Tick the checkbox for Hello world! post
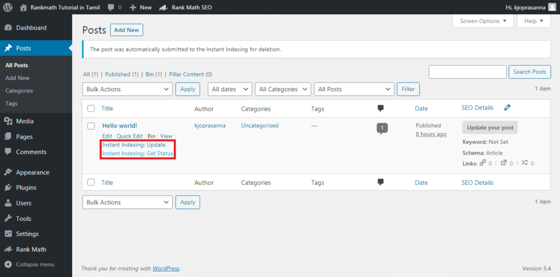 [x=91, y=126]
